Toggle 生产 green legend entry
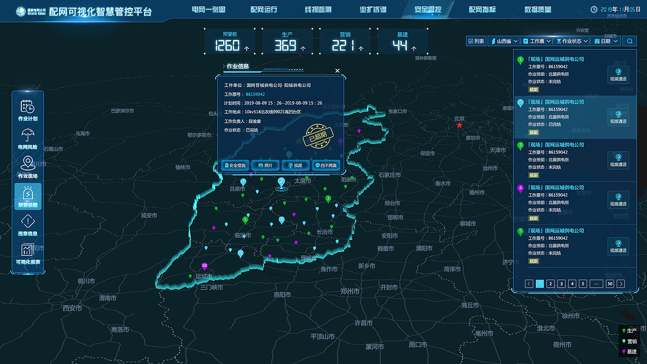The width and height of the screenshot is (647, 364). (x=629, y=331)
